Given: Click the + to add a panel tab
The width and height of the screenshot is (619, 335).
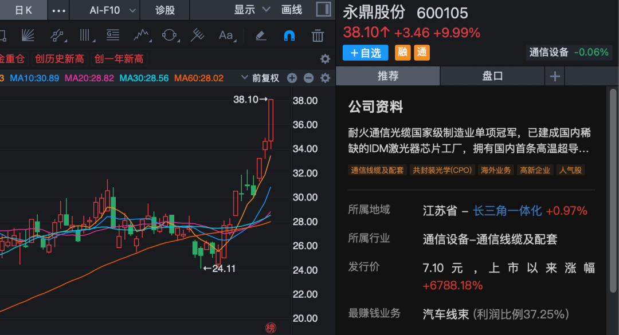Looking at the screenshot, I should [554, 76].
